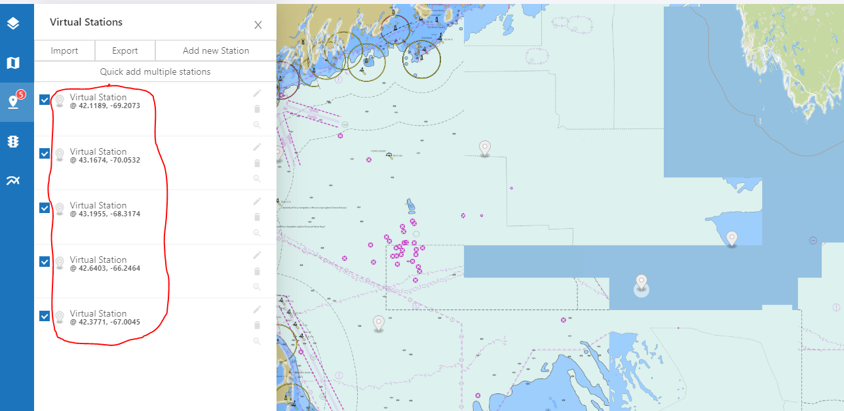Screen dimensions: 844x411
Task: Open Quick add multiple stations
Action: (155, 71)
